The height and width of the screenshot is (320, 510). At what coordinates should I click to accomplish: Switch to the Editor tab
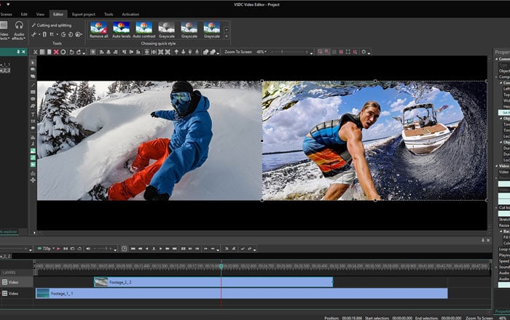58,15
